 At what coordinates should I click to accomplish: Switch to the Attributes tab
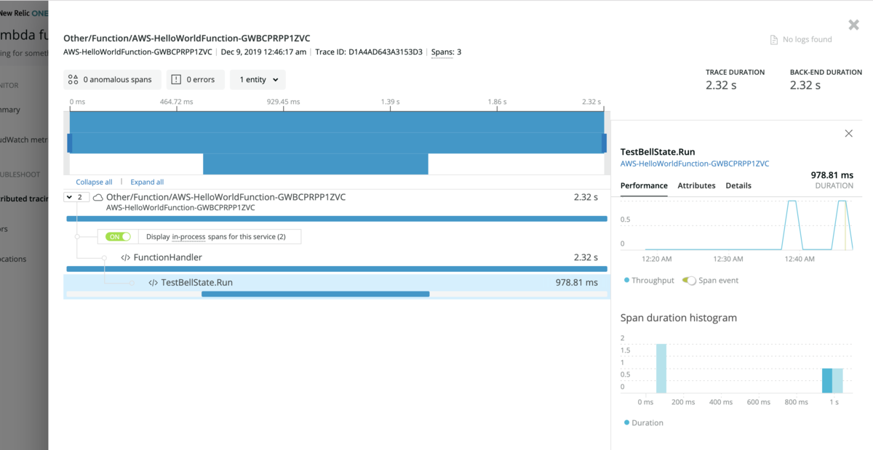click(696, 185)
